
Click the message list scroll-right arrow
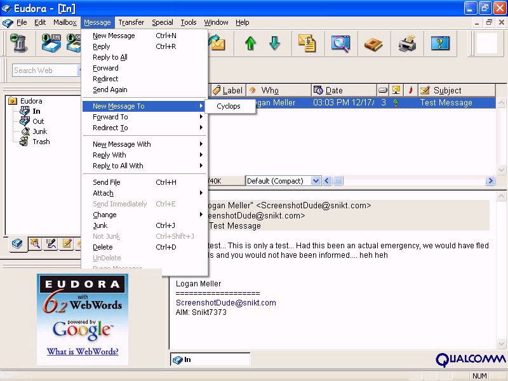pos(490,181)
